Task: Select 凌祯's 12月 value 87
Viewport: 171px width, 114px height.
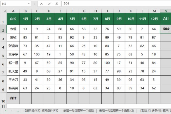Action: point(154,37)
